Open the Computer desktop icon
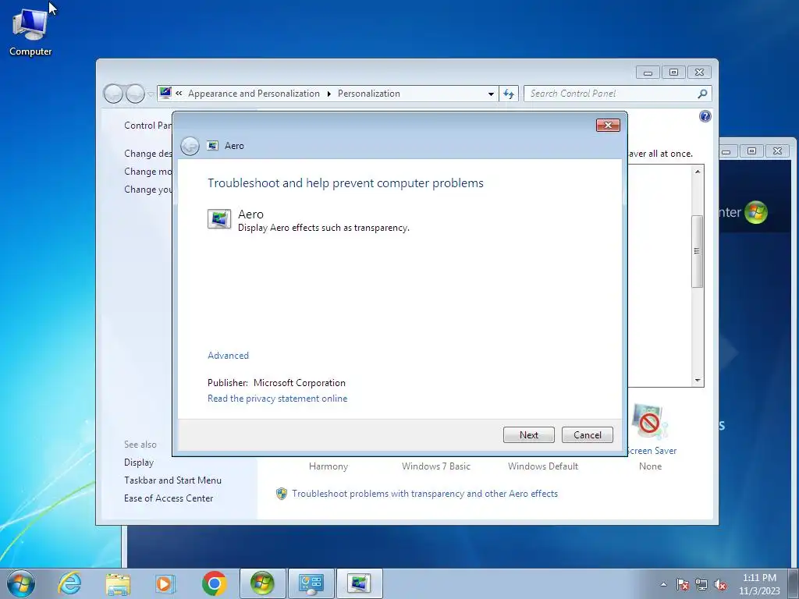 click(x=30, y=31)
